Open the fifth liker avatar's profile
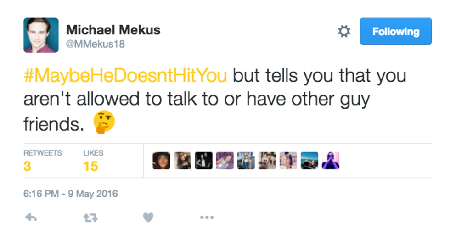 tap(246, 161)
